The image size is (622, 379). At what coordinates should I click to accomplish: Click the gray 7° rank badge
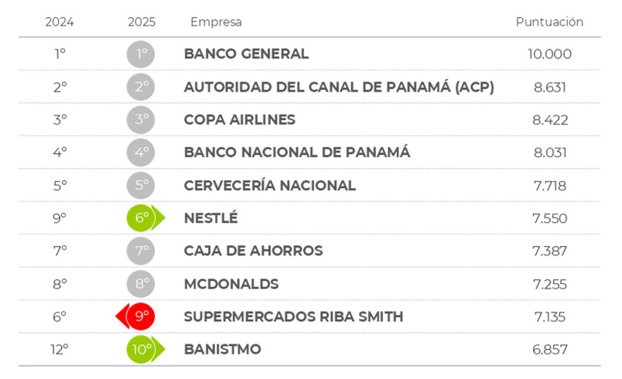(141, 251)
